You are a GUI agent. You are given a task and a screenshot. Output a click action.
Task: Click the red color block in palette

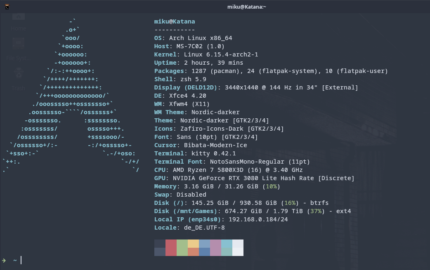click(171, 248)
